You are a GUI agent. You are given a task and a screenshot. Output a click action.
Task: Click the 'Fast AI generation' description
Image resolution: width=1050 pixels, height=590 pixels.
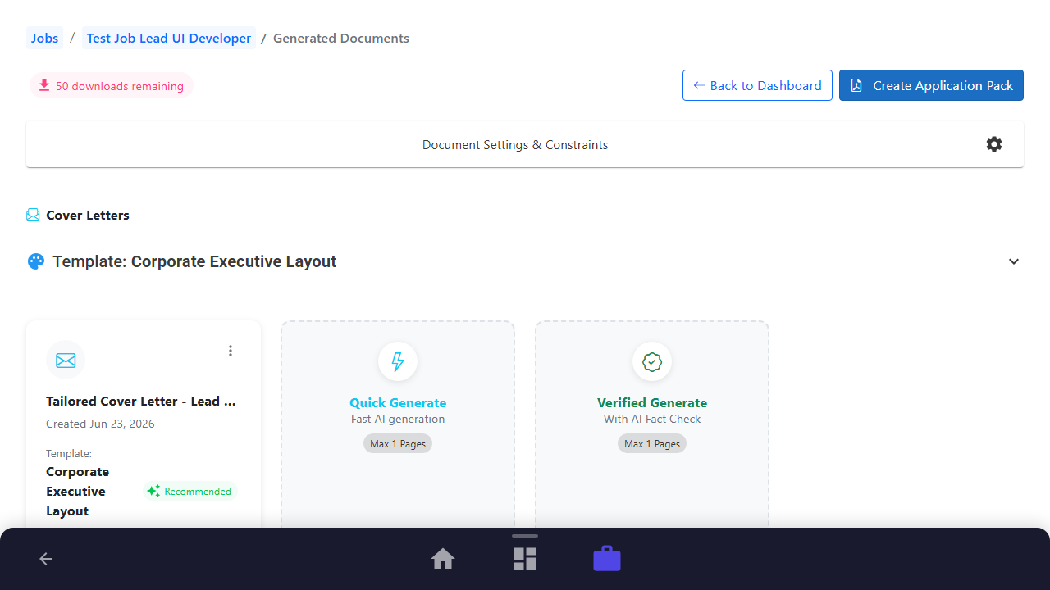[x=398, y=419]
